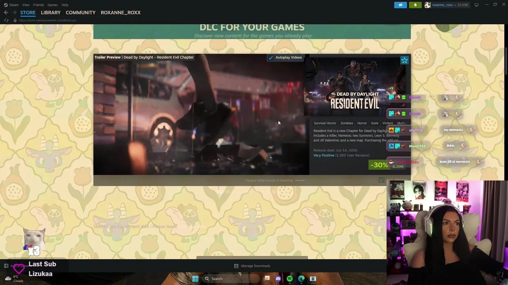
Task: Click the padlock security icon
Action: [x=15, y=20]
